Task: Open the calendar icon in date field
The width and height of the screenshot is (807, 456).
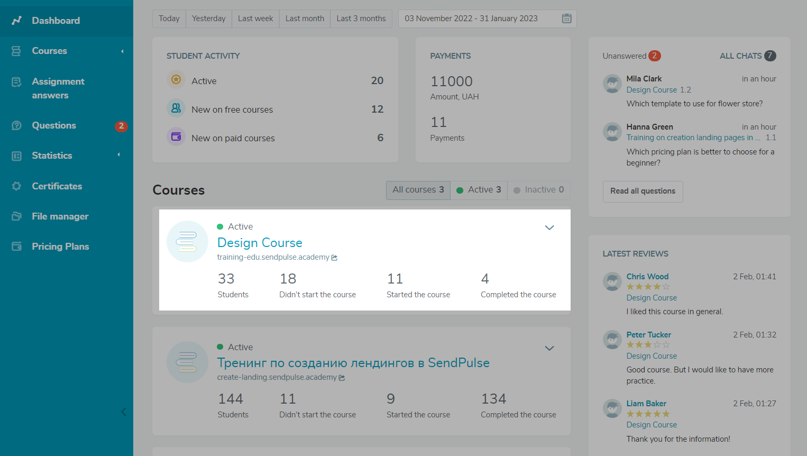Action: pyautogui.click(x=566, y=19)
